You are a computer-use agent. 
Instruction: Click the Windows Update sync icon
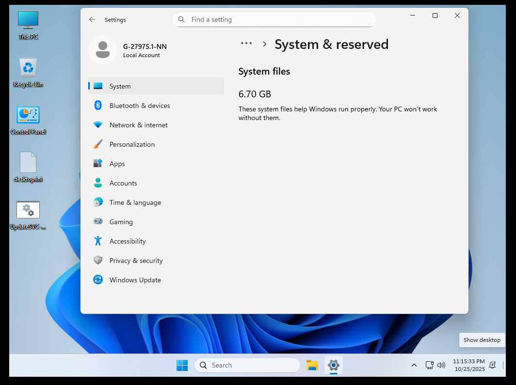point(98,279)
